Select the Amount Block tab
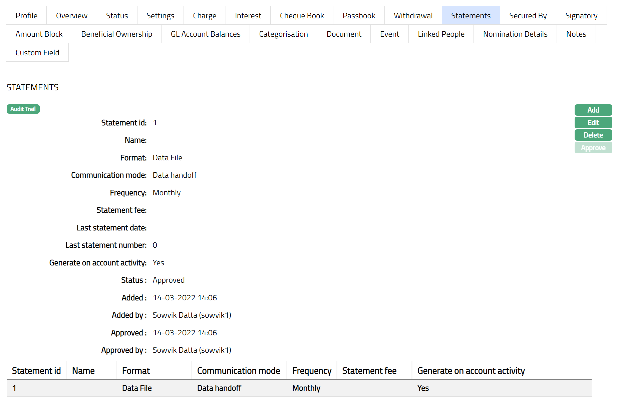 click(39, 34)
